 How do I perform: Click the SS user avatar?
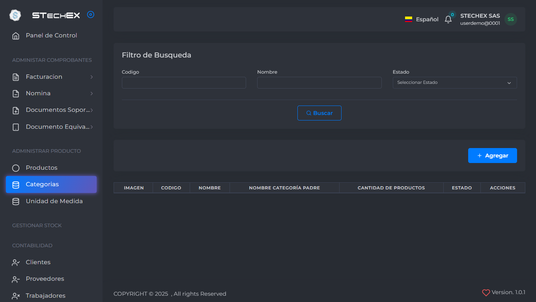click(510, 19)
